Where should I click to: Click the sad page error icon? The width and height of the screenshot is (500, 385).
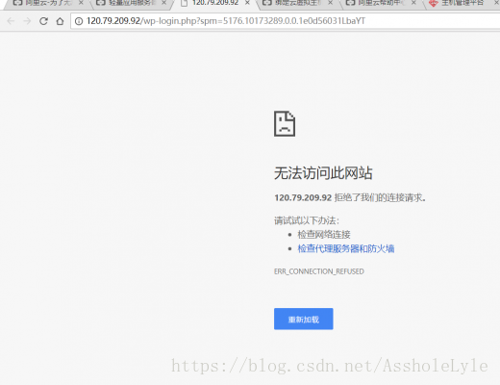point(285,123)
